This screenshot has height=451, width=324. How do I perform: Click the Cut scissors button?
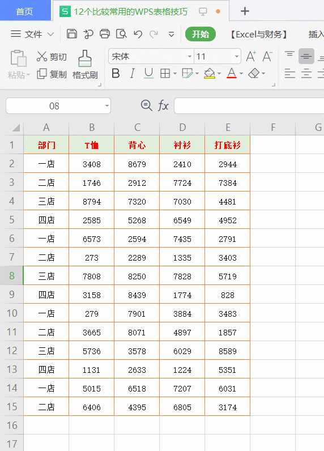(x=52, y=57)
